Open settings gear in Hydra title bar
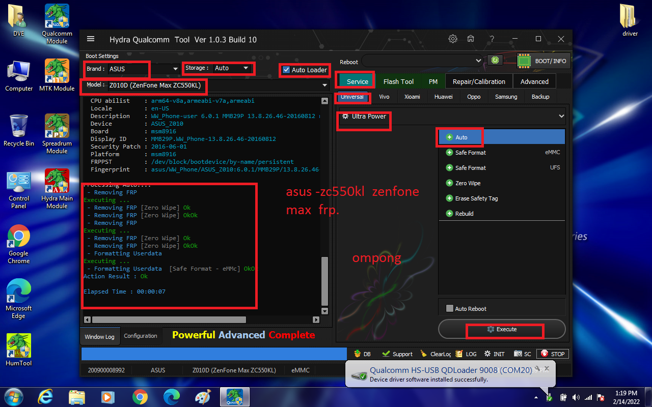The width and height of the screenshot is (652, 407). tap(452, 39)
